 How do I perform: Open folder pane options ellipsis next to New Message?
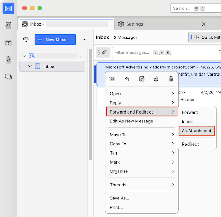[x=84, y=39]
